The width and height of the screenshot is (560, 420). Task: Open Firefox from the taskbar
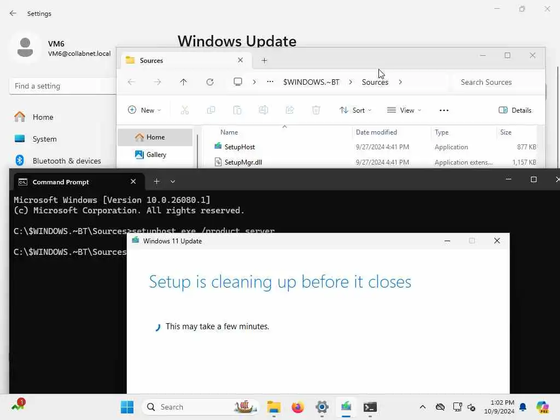(x=298, y=407)
